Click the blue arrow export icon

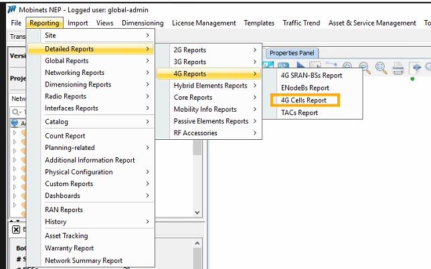click(416, 67)
